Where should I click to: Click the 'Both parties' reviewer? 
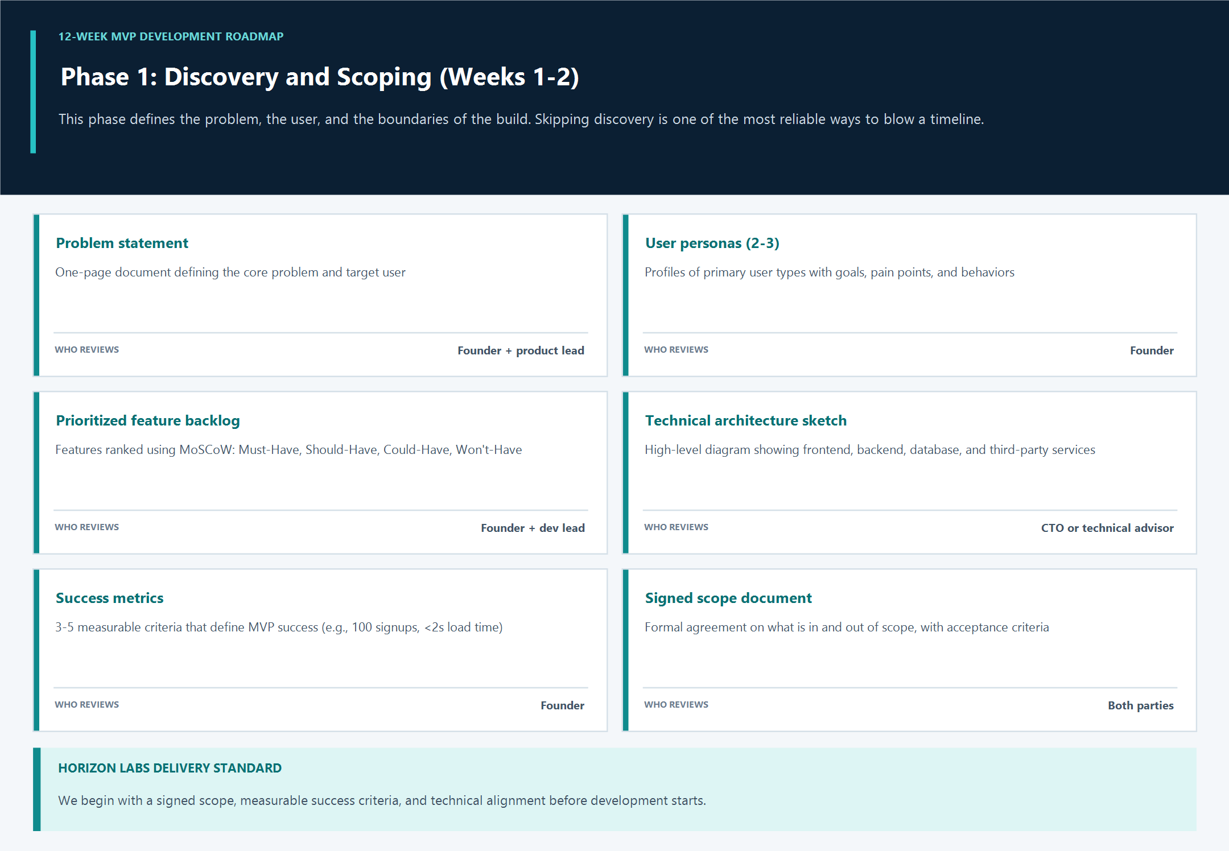pos(1141,705)
